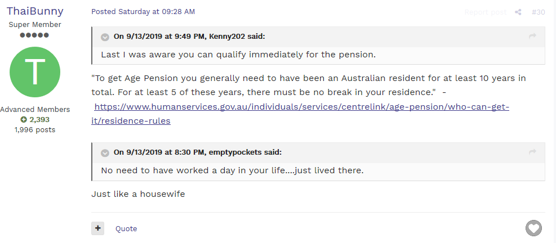556x243 pixels.
Task: Go to emptypockets' quoted post via arrow icon
Action: [532, 152]
